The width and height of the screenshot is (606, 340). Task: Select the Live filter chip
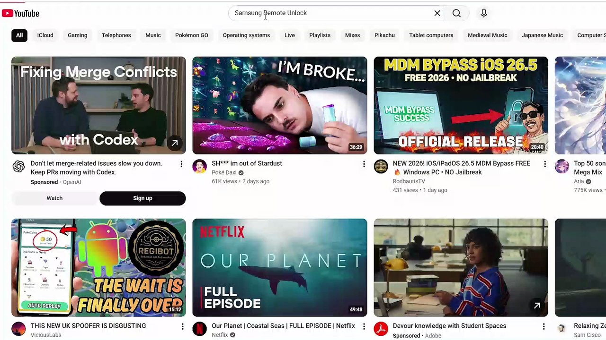290,35
